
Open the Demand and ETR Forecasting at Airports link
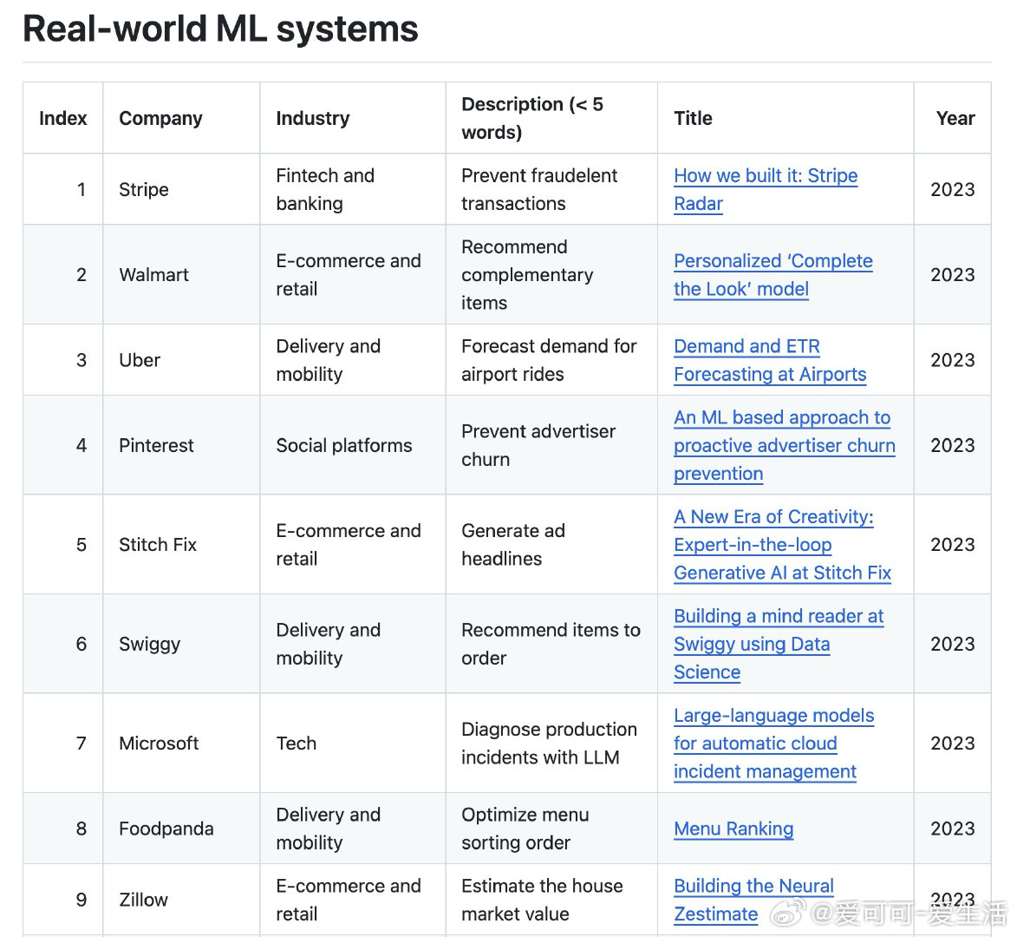click(x=770, y=360)
